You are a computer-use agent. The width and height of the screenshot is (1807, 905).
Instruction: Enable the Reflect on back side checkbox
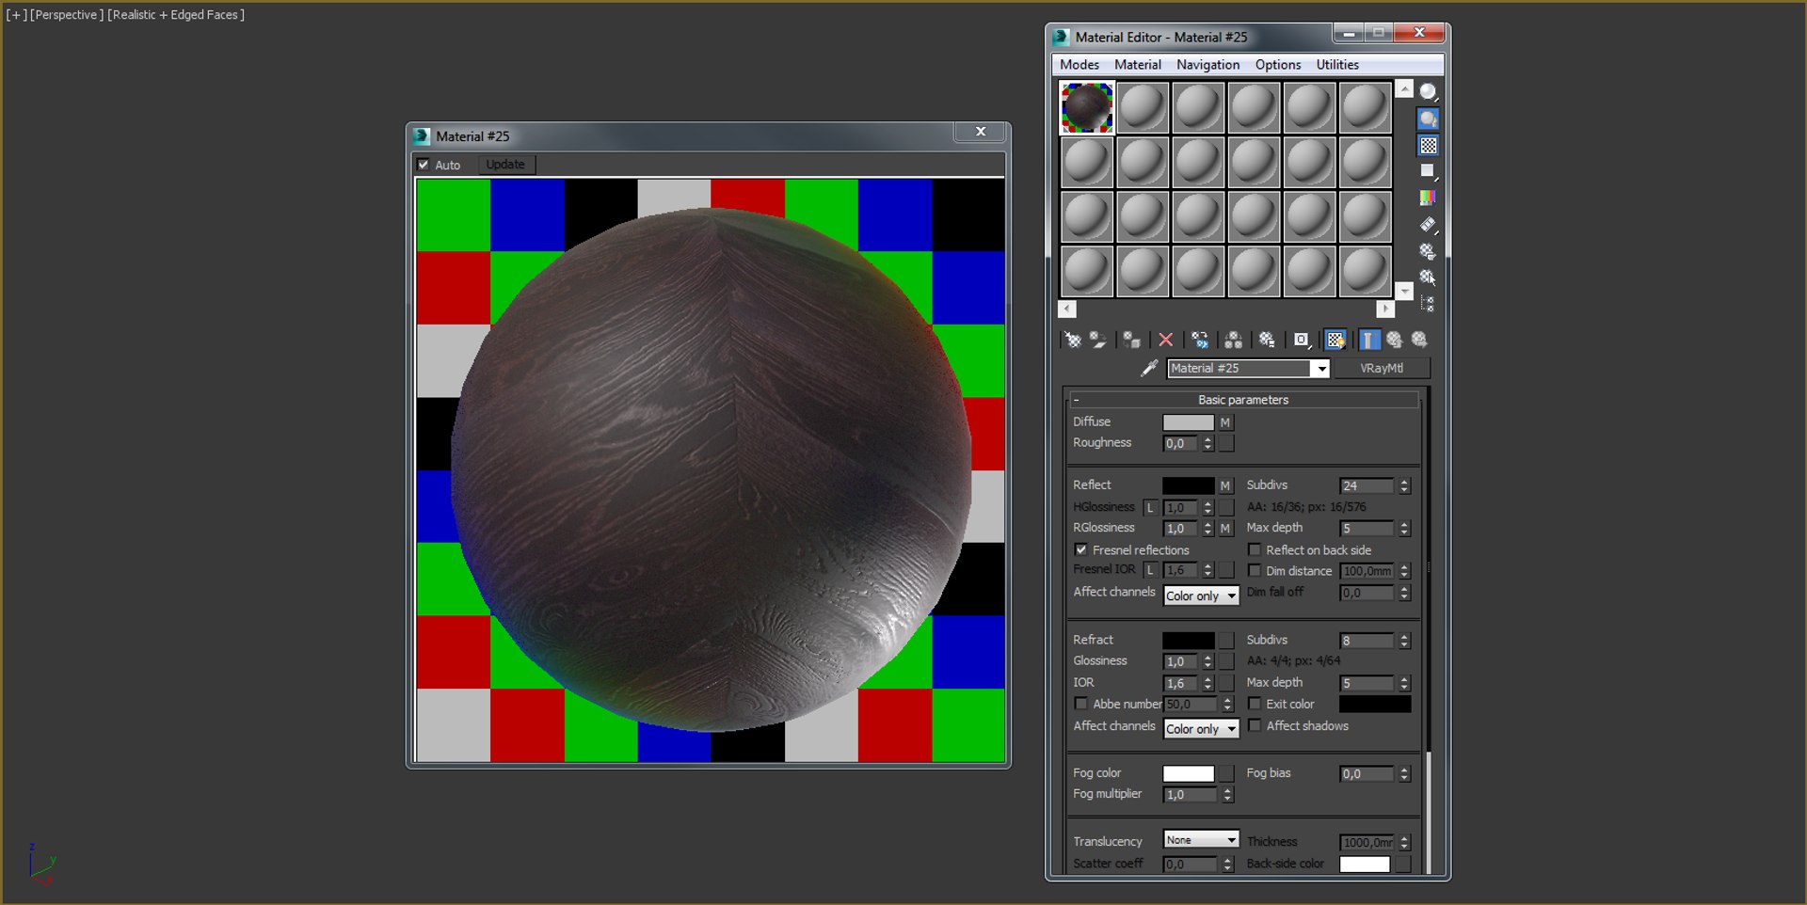coord(1255,549)
